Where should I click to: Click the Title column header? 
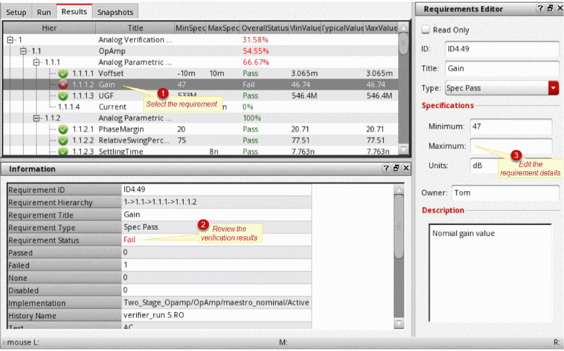[135, 28]
